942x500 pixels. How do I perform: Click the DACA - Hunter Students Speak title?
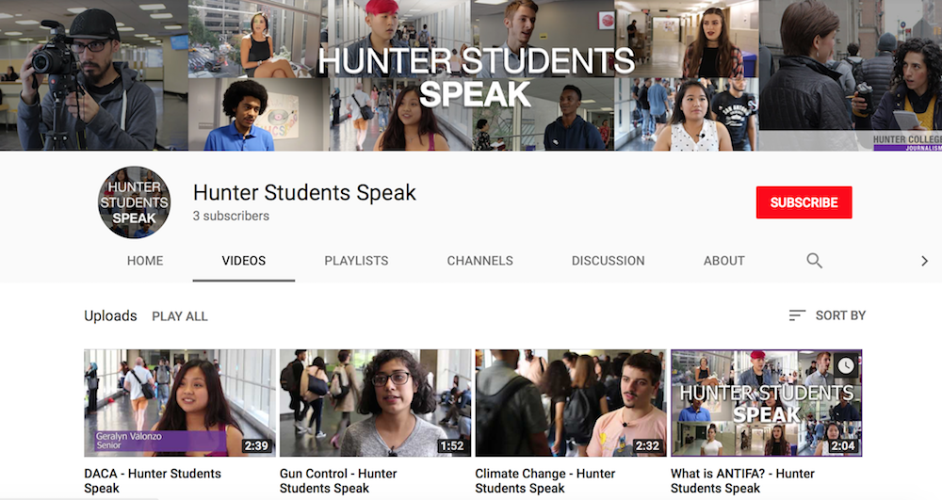click(153, 481)
